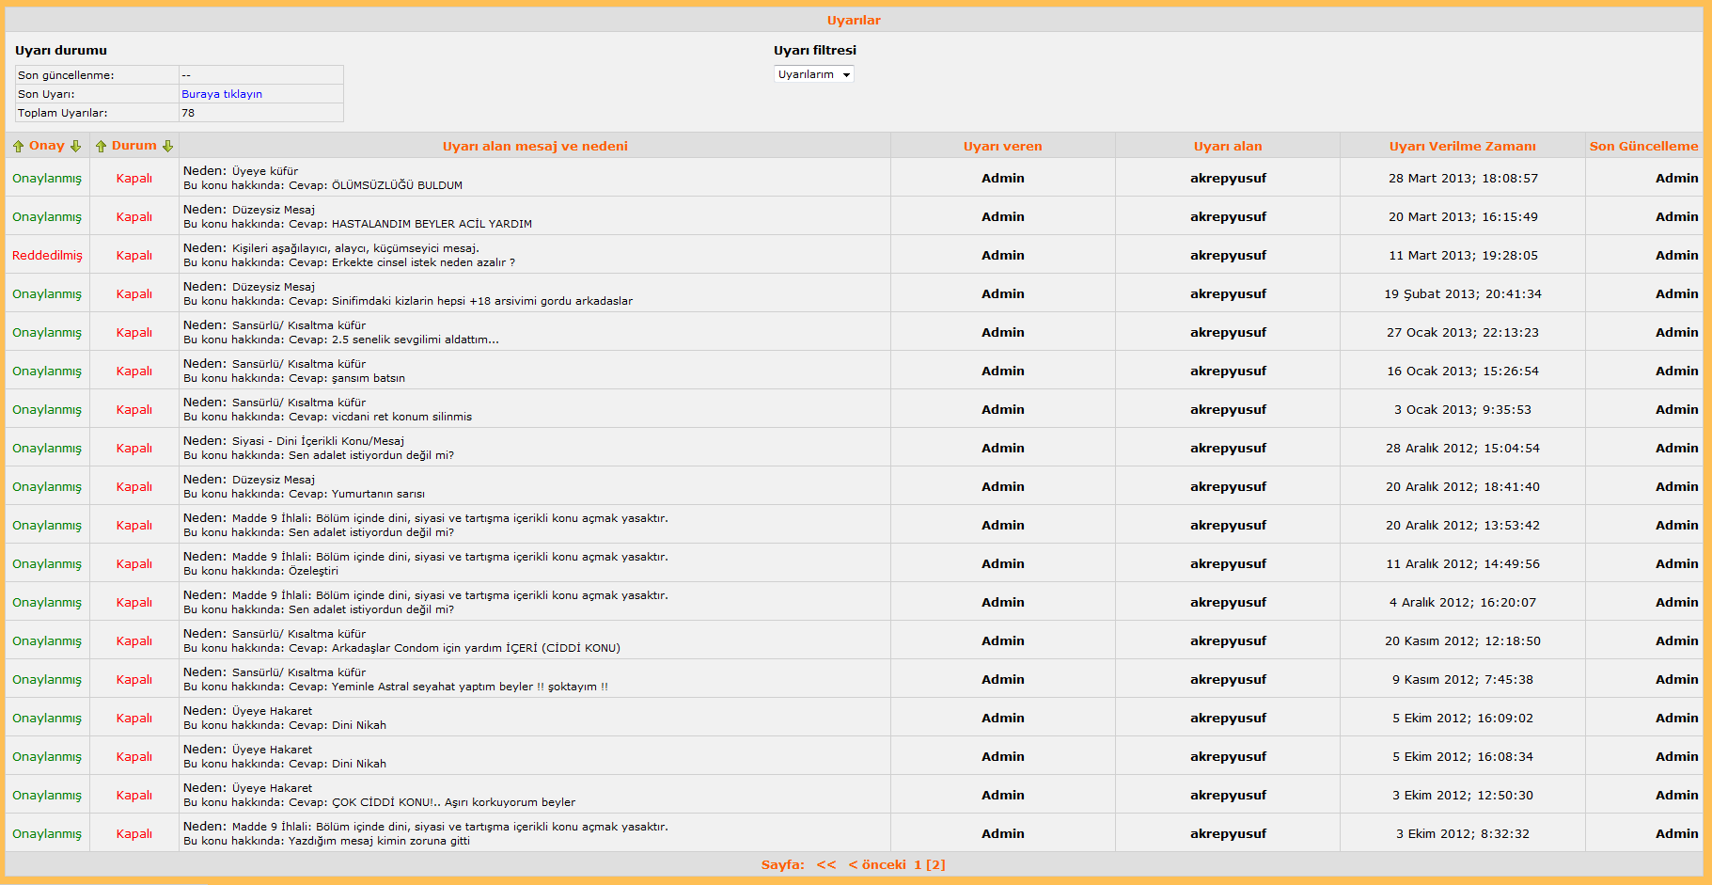1712x885 pixels.
Task: Click 'Uyarı veren' Admin in 16 Ocak 2013 row
Action: point(1002,371)
